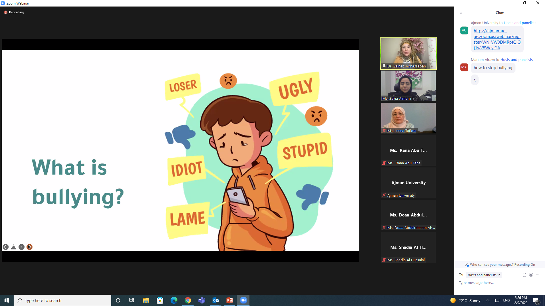
Task: Click the Recording indicator
Action: click(x=14, y=12)
